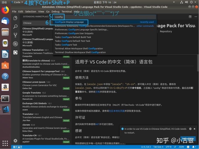199x149 pixels.
Task: Open the Source Control view
Action: click(15, 35)
